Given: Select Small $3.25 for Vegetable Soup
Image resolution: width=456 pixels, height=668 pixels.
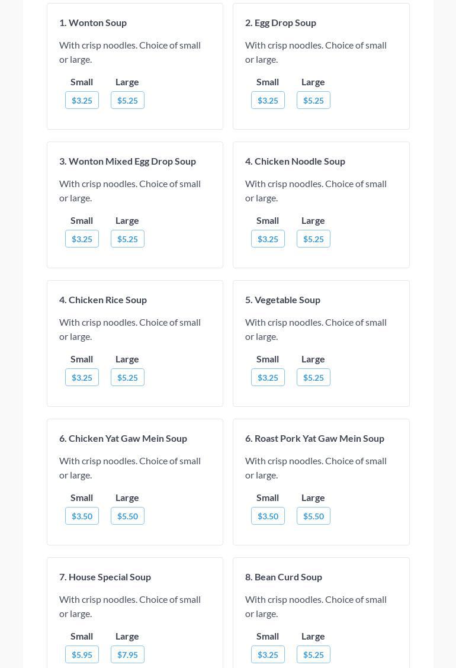Looking at the screenshot, I should [268, 377].
